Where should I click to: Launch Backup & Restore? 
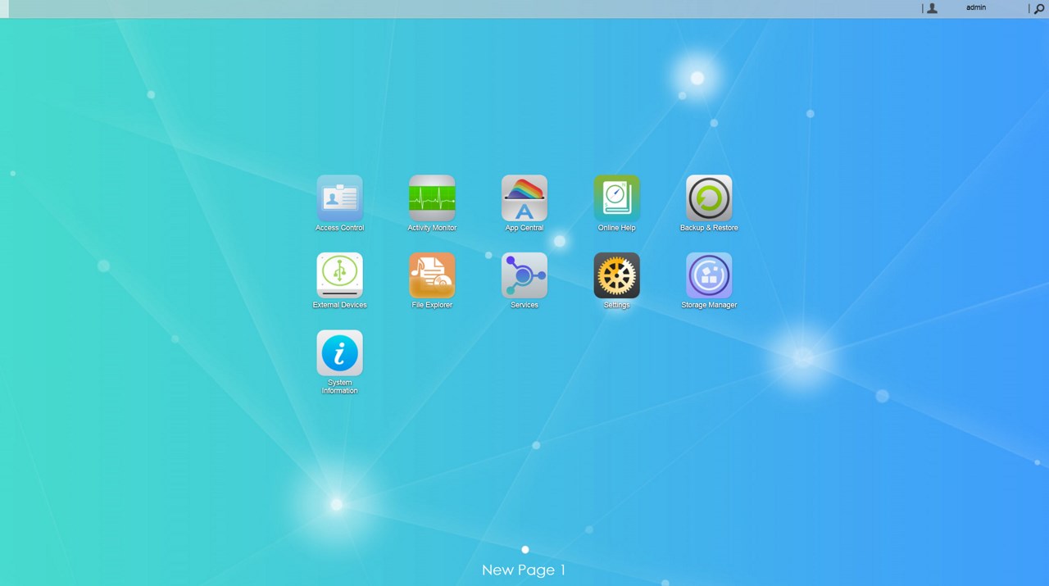click(709, 198)
